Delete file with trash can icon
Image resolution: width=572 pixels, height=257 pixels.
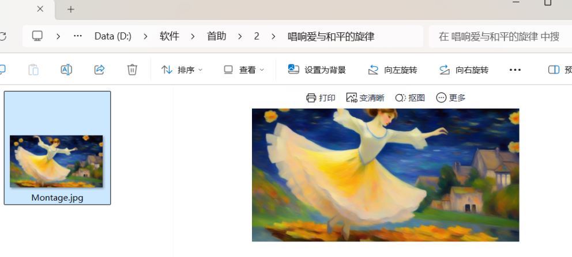tap(132, 70)
